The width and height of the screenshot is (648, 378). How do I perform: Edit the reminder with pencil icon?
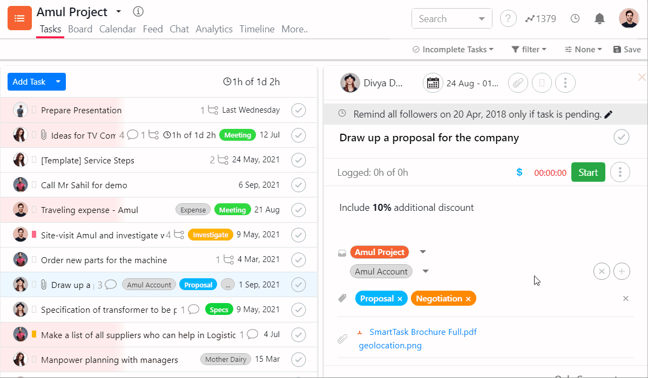point(609,114)
